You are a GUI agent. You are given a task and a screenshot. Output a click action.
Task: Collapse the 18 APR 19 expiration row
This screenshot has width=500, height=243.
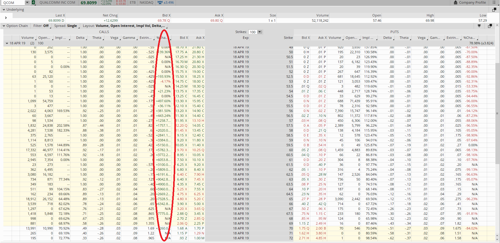[x=7, y=43]
